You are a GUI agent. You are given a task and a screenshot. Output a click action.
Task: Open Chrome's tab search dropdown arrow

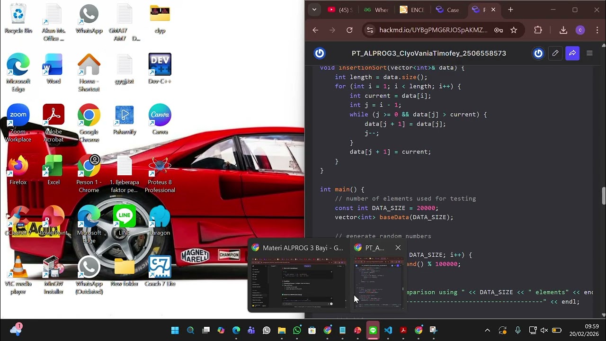tap(314, 9)
